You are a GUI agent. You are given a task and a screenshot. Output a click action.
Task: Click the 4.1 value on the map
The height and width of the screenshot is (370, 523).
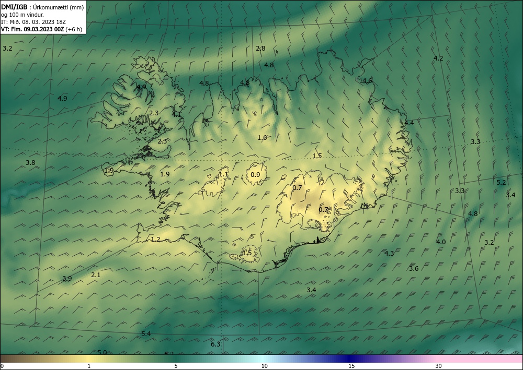(176, 114)
